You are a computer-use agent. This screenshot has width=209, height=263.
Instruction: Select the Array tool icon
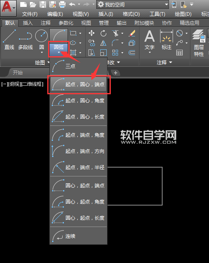click(x=115, y=53)
